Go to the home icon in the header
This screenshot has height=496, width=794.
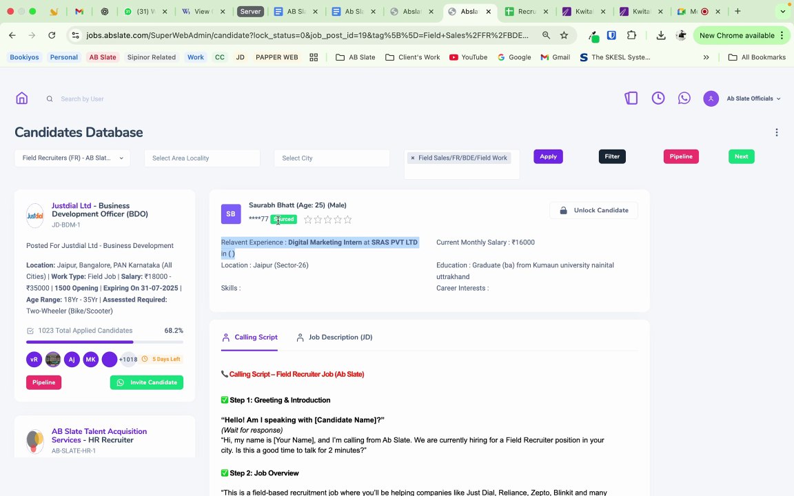click(x=22, y=99)
